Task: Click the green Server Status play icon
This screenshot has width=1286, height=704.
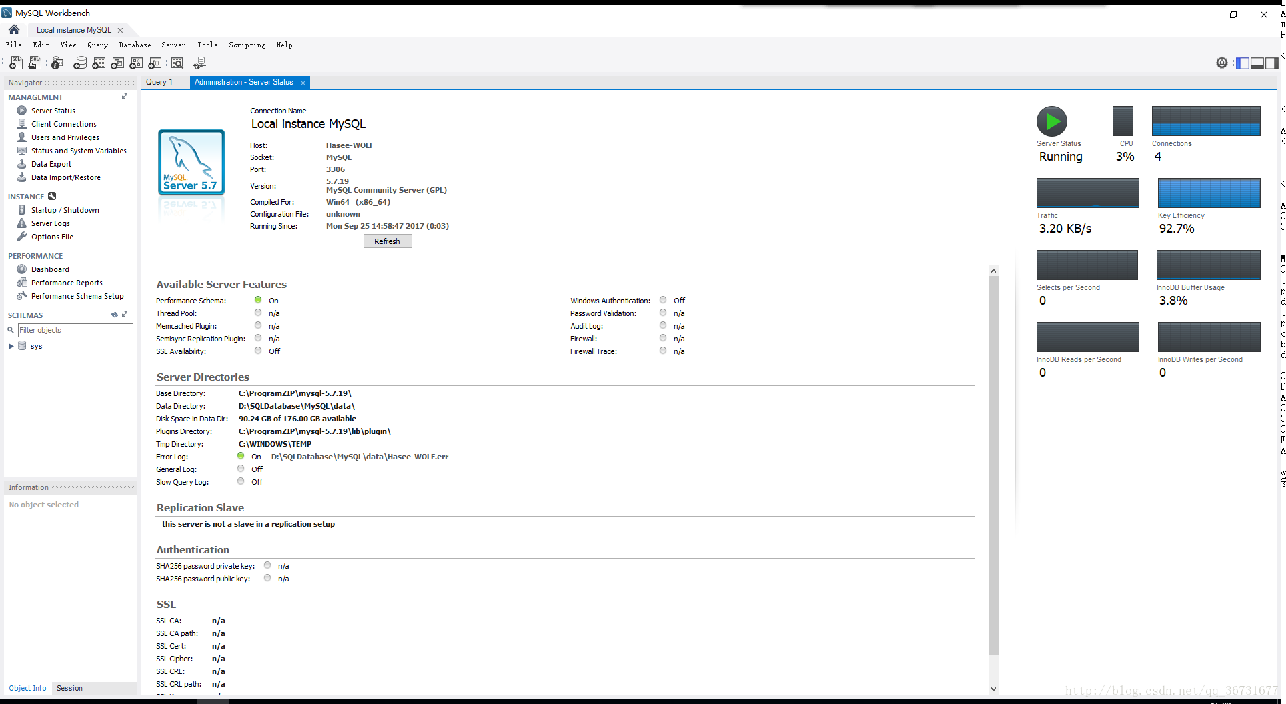Action: [1052, 121]
